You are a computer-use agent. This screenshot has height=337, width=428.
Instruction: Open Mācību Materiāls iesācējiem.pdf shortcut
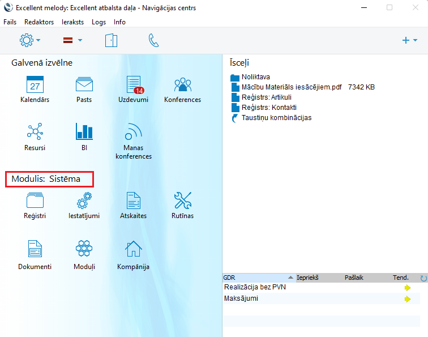coord(291,87)
